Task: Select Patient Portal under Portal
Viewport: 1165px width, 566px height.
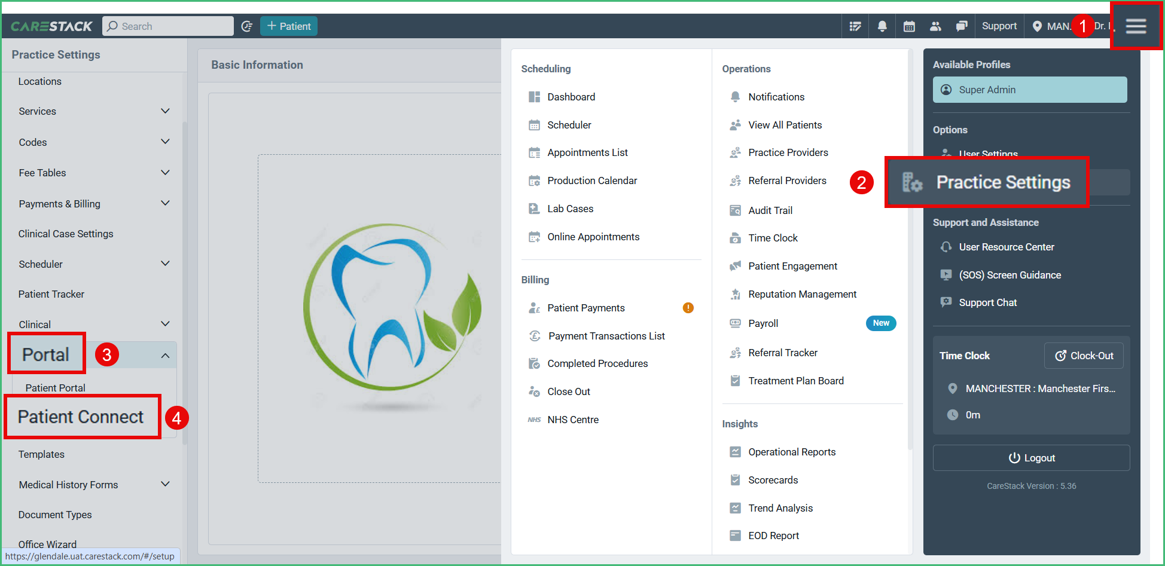Action: 56,387
